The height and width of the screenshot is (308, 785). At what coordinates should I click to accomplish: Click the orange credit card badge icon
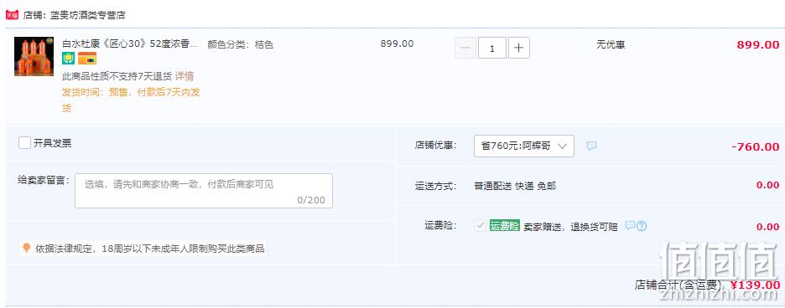pos(87,59)
